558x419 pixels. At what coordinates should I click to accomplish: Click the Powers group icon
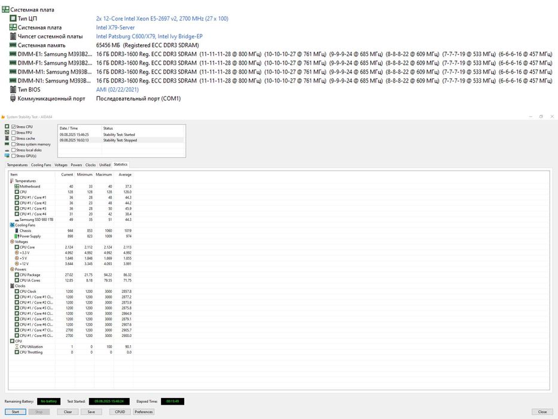point(12,269)
